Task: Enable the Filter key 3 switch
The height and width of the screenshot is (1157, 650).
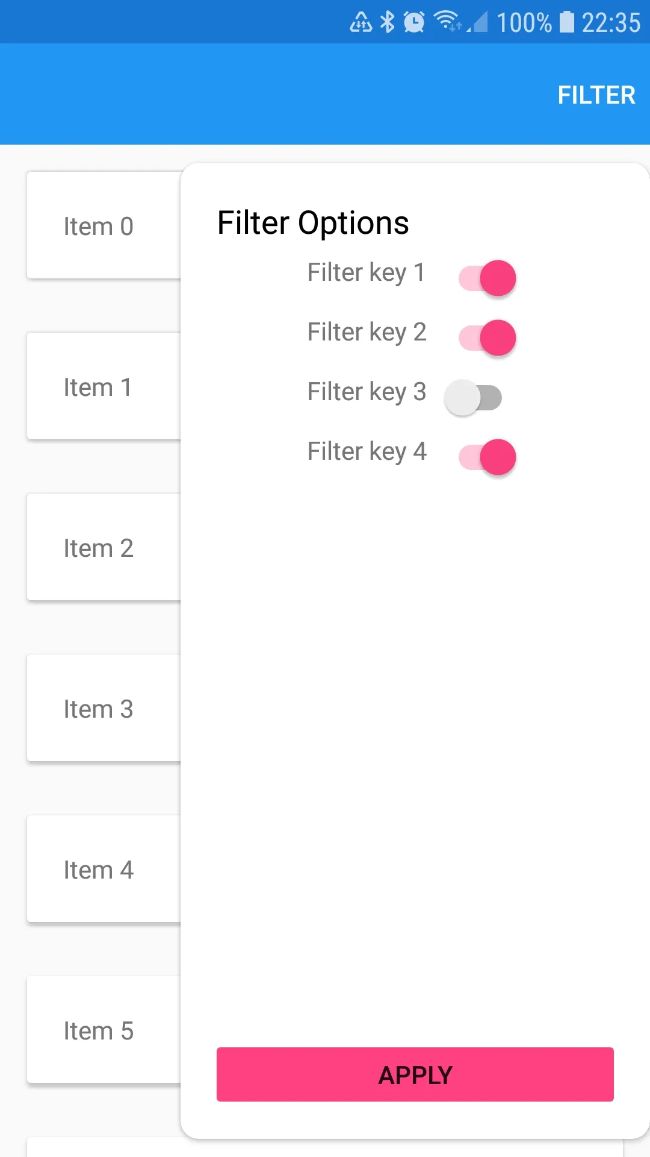Action: pyautogui.click(x=474, y=398)
